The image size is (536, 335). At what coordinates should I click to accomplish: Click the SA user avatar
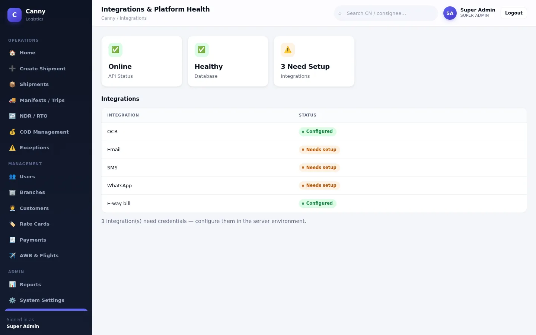click(x=450, y=13)
